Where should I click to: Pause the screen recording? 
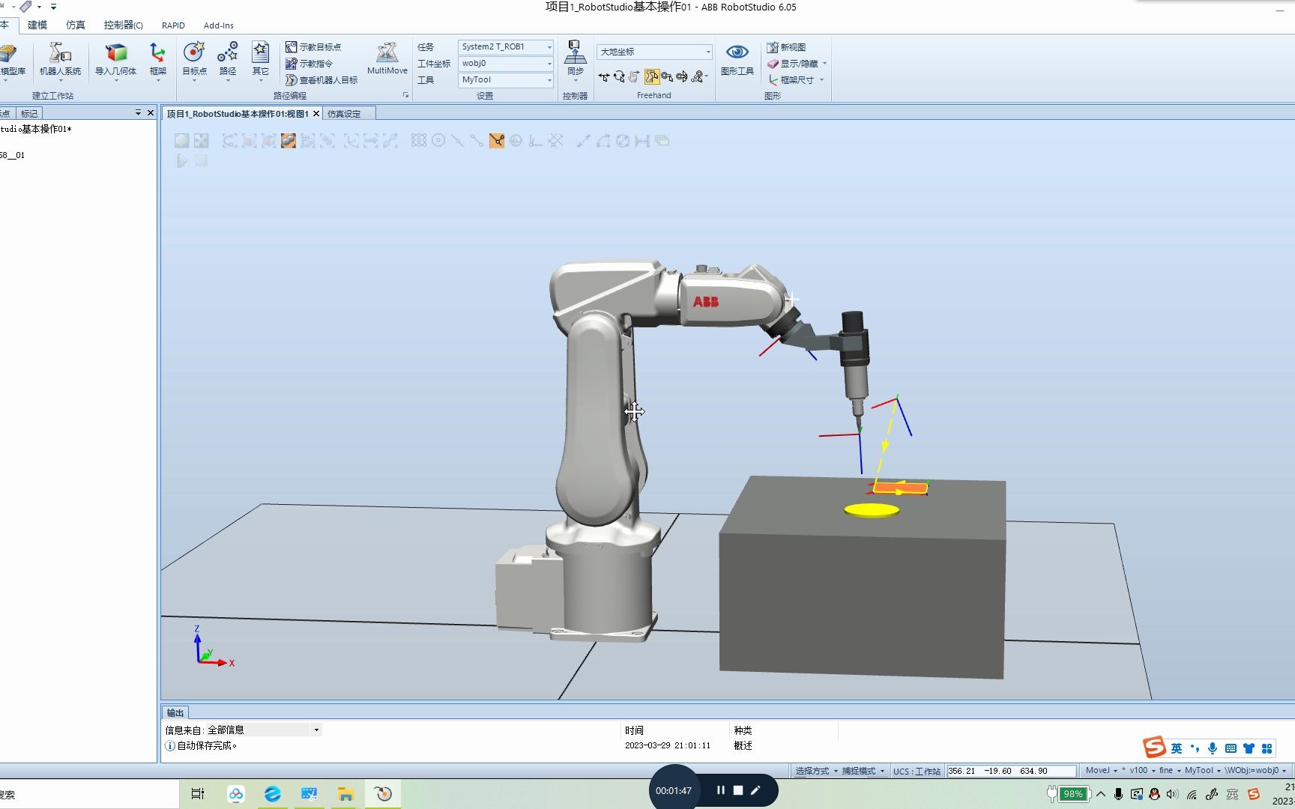(x=720, y=790)
